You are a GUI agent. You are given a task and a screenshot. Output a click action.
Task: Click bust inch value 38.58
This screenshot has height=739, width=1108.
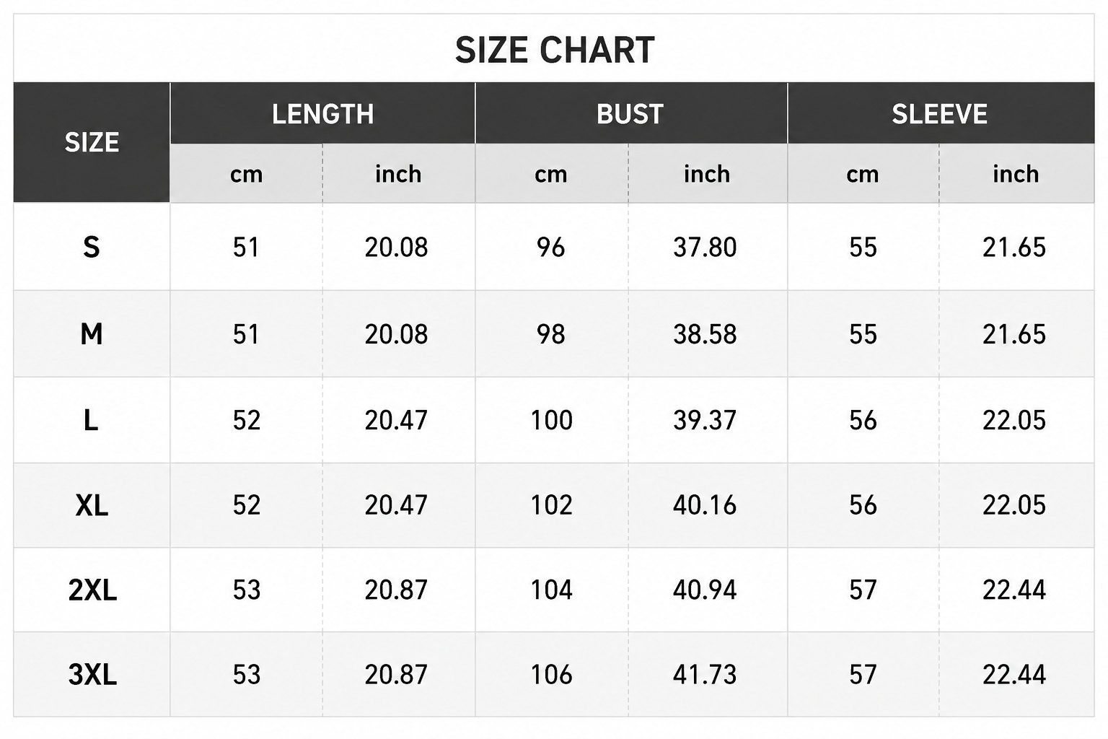[705, 334]
